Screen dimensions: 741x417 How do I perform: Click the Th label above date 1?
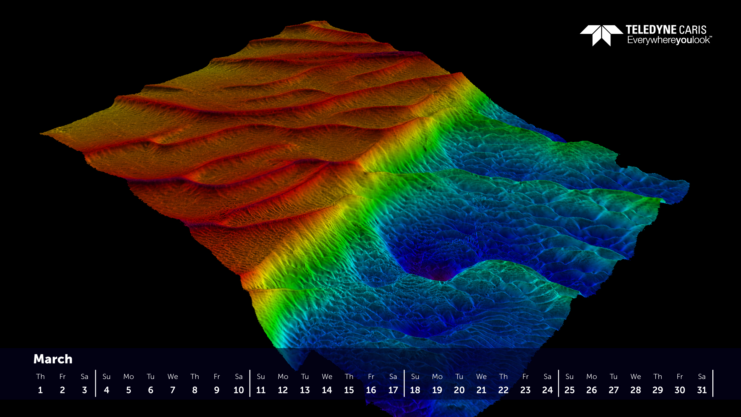tap(40, 376)
